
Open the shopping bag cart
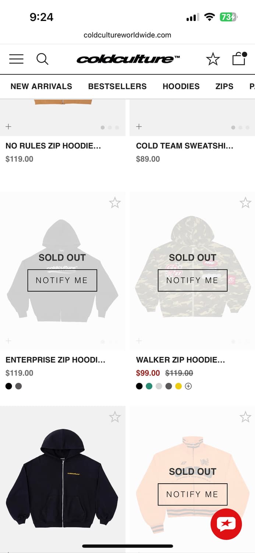coord(239,59)
